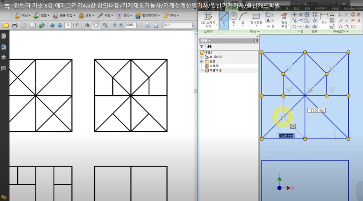Image resolution: width=363 pixels, height=201 pixels.
Task: Click the 7.449 mm length input box
Action: point(286,136)
